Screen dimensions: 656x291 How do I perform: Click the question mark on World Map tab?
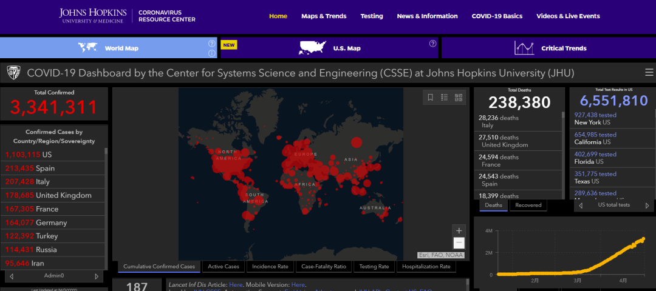pyautogui.click(x=212, y=44)
